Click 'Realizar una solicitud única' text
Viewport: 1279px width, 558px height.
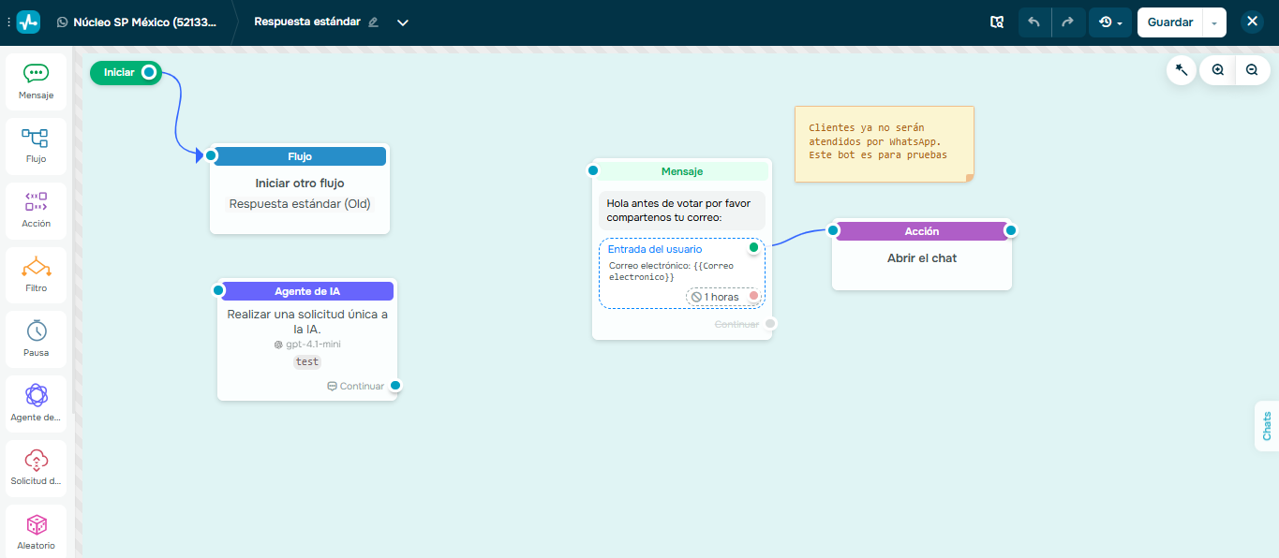click(x=307, y=321)
